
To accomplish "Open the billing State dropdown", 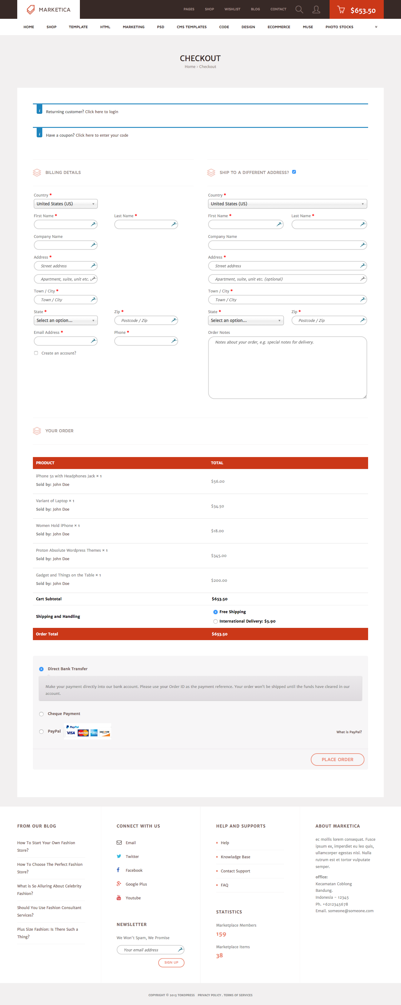I will pyautogui.click(x=65, y=320).
